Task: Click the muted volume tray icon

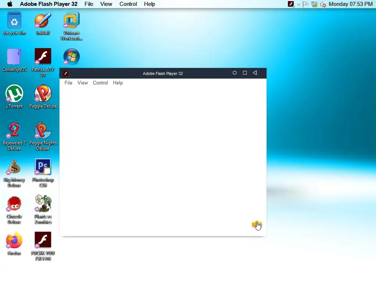Action: [323, 4]
